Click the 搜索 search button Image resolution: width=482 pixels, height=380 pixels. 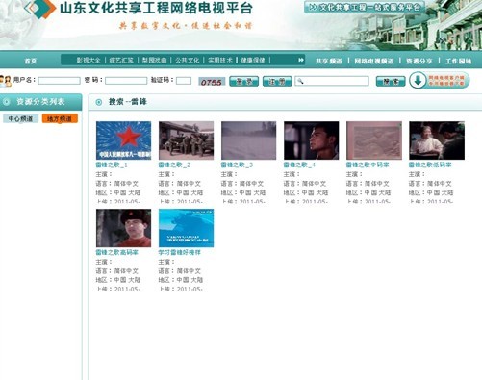pos(391,82)
